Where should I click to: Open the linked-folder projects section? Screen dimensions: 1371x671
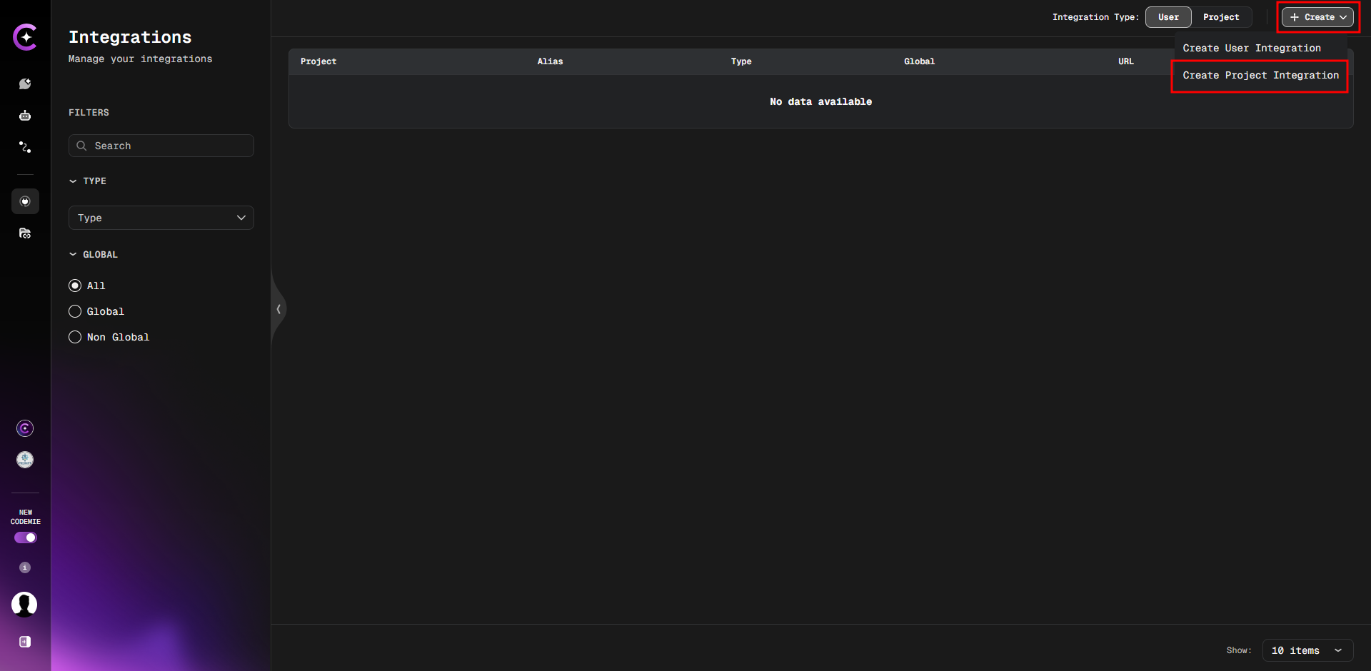[x=25, y=233]
